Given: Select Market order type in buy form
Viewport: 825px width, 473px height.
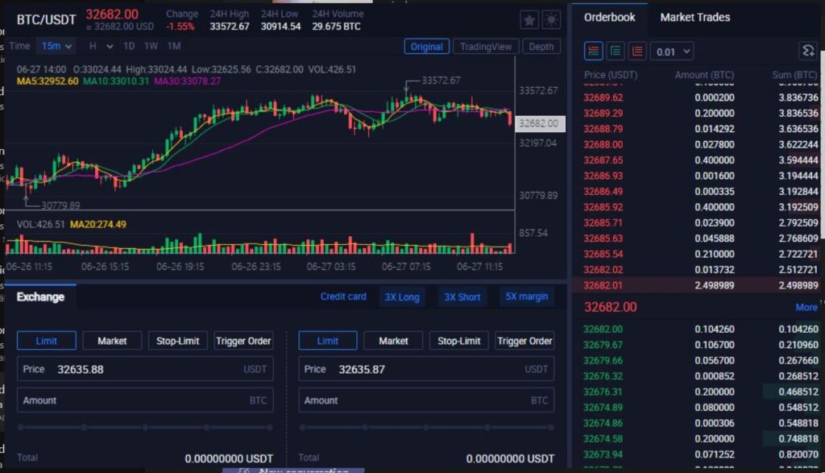Looking at the screenshot, I should [x=112, y=341].
